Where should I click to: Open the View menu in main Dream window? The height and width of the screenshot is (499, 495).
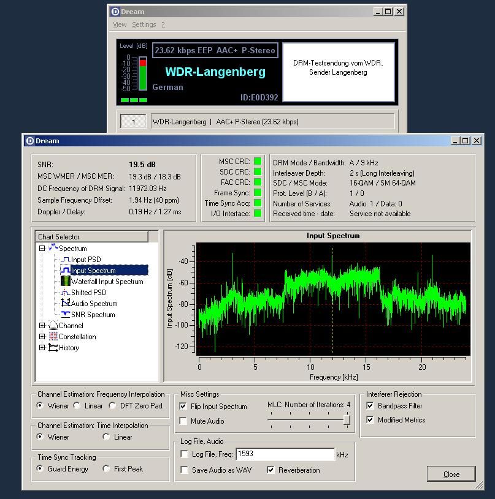(x=120, y=24)
